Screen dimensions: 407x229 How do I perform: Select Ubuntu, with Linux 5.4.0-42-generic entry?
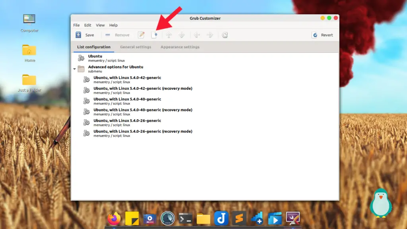[205, 80]
